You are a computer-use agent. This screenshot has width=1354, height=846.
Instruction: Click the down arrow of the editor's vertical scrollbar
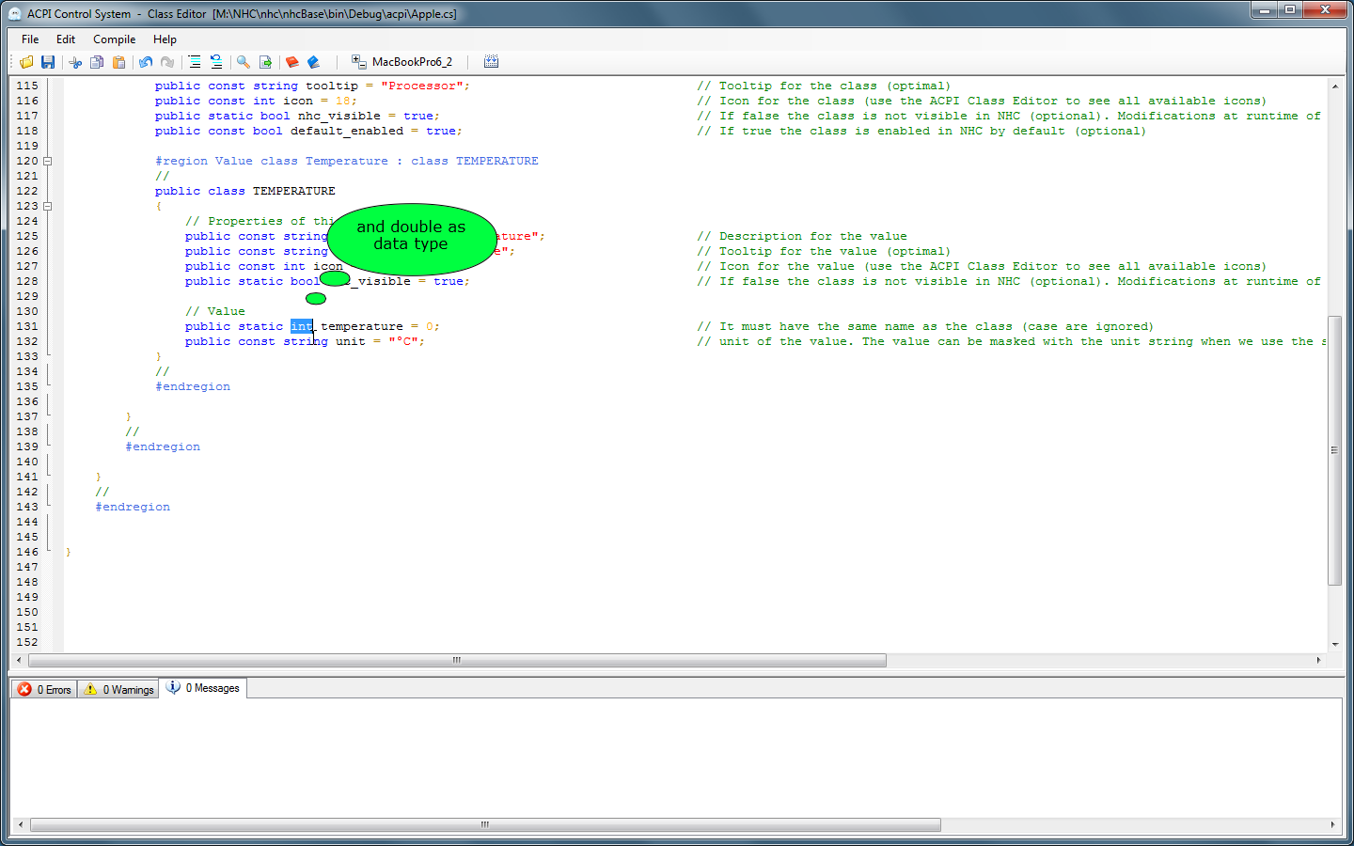click(1334, 644)
